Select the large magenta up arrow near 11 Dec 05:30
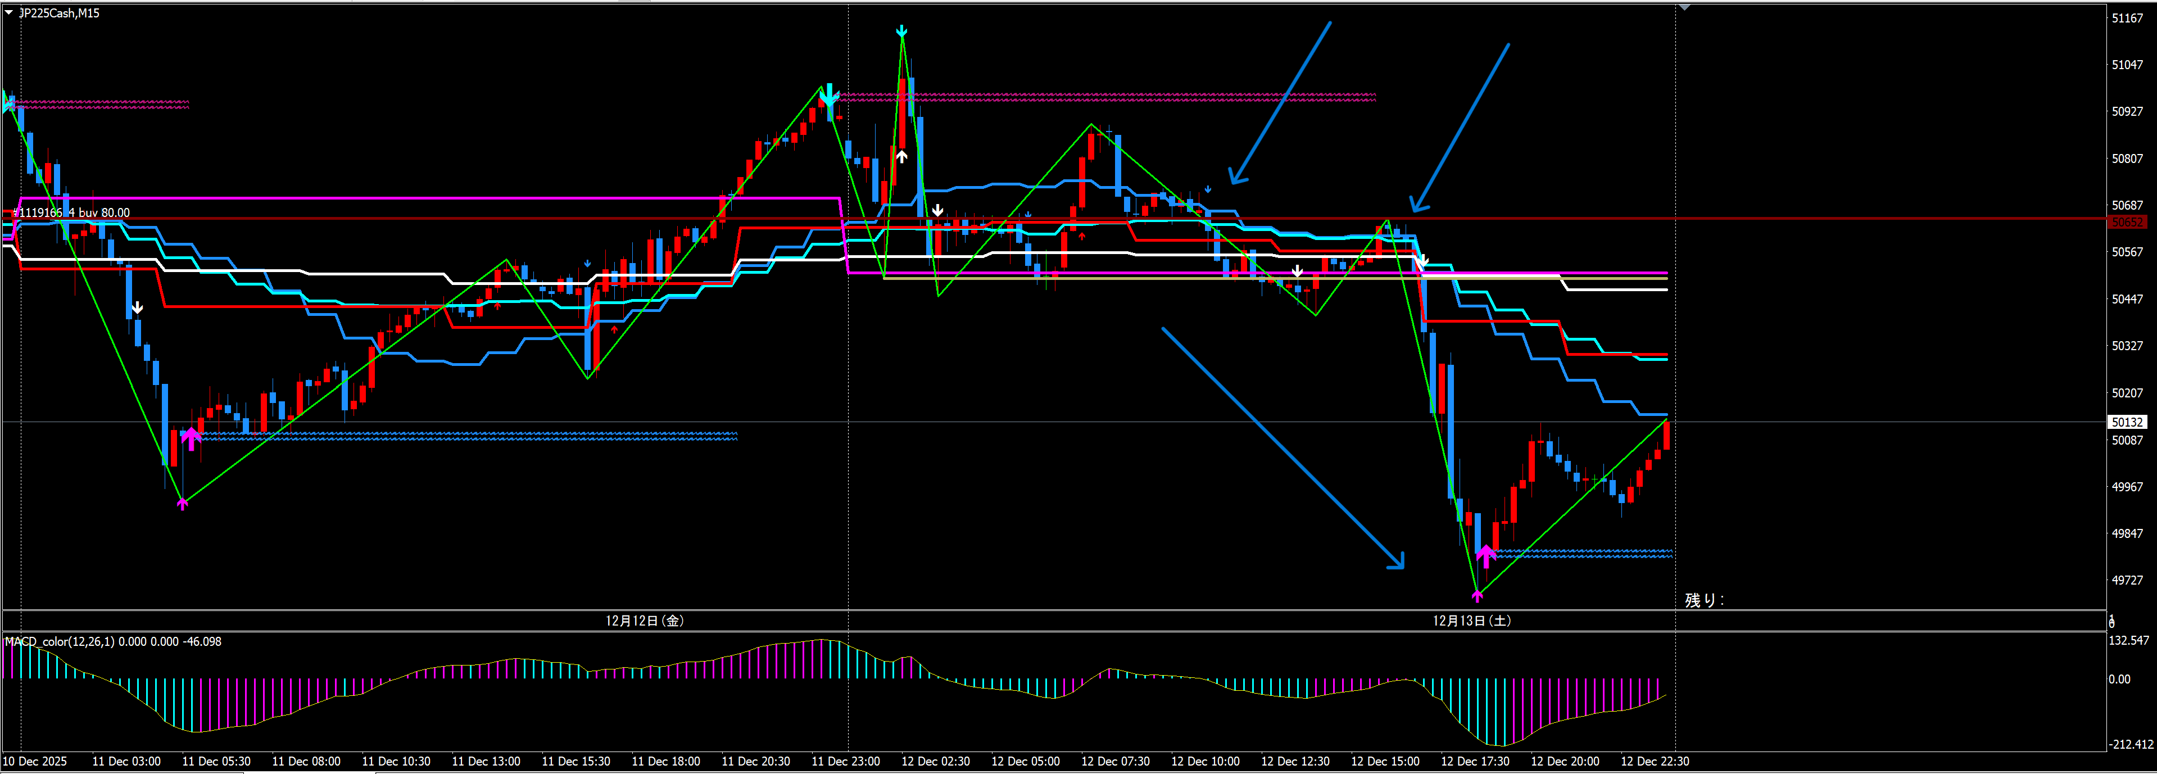Image resolution: width=2157 pixels, height=774 pixels. click(x=192, y=437)
